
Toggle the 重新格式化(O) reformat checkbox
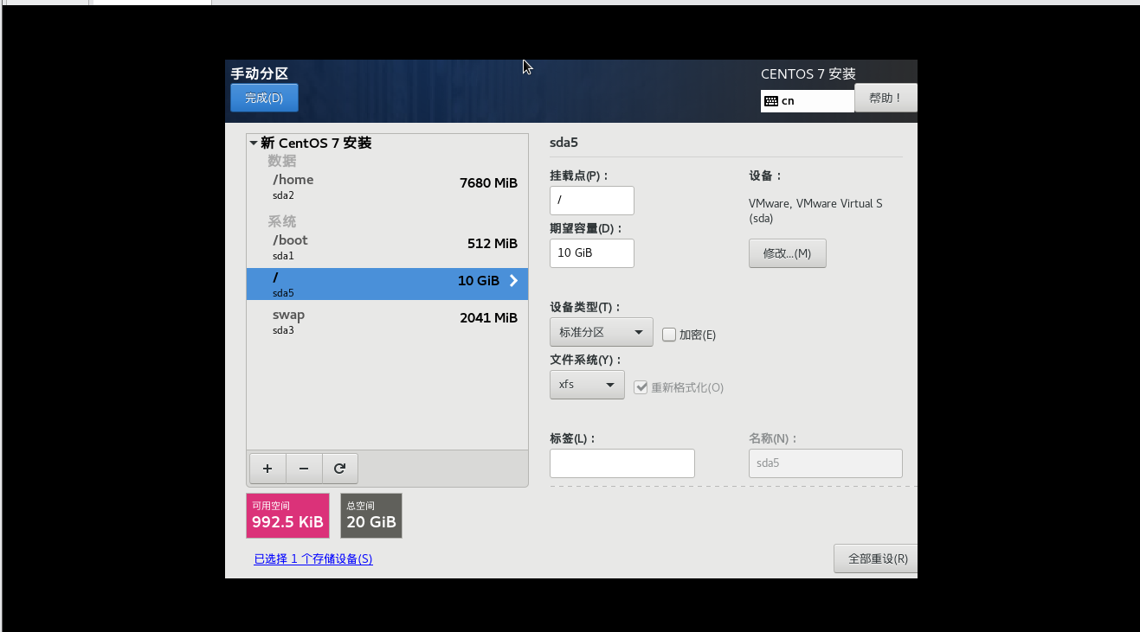coord(641,387)
